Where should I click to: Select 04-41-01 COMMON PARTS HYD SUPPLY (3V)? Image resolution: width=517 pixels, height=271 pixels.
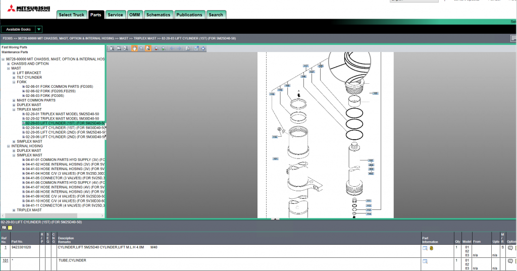click(65, 160)
